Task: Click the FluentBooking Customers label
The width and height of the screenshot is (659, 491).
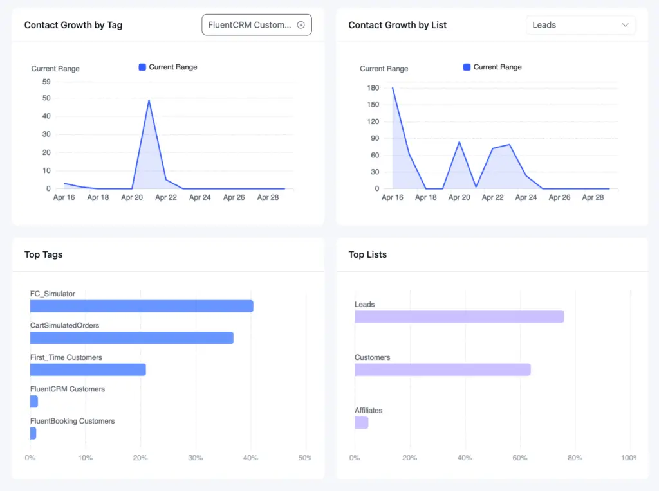Action: [72, 421]
